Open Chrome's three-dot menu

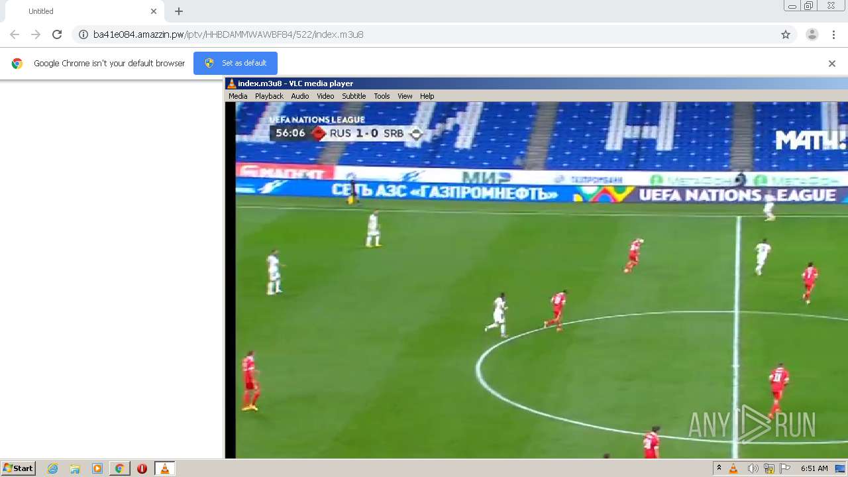point(834,34)
